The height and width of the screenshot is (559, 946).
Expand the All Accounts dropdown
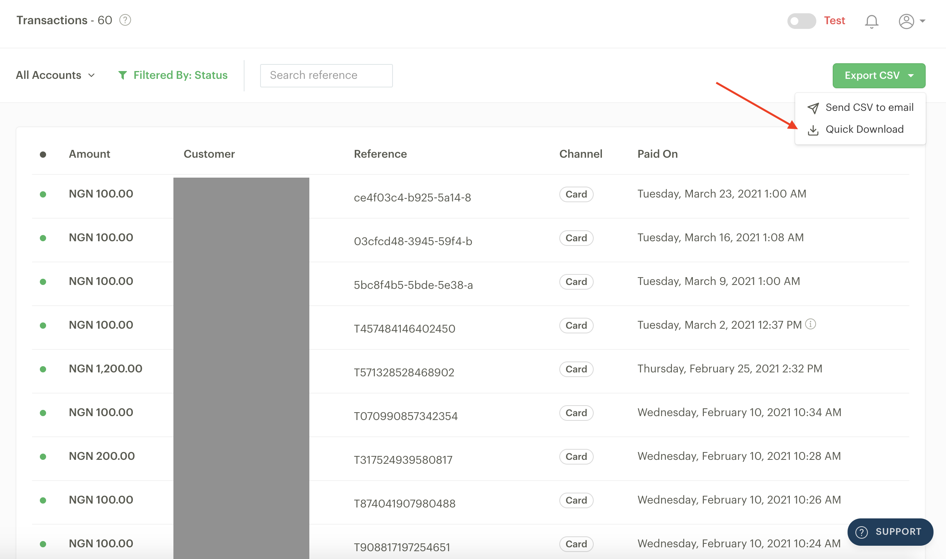pos(55,75)
